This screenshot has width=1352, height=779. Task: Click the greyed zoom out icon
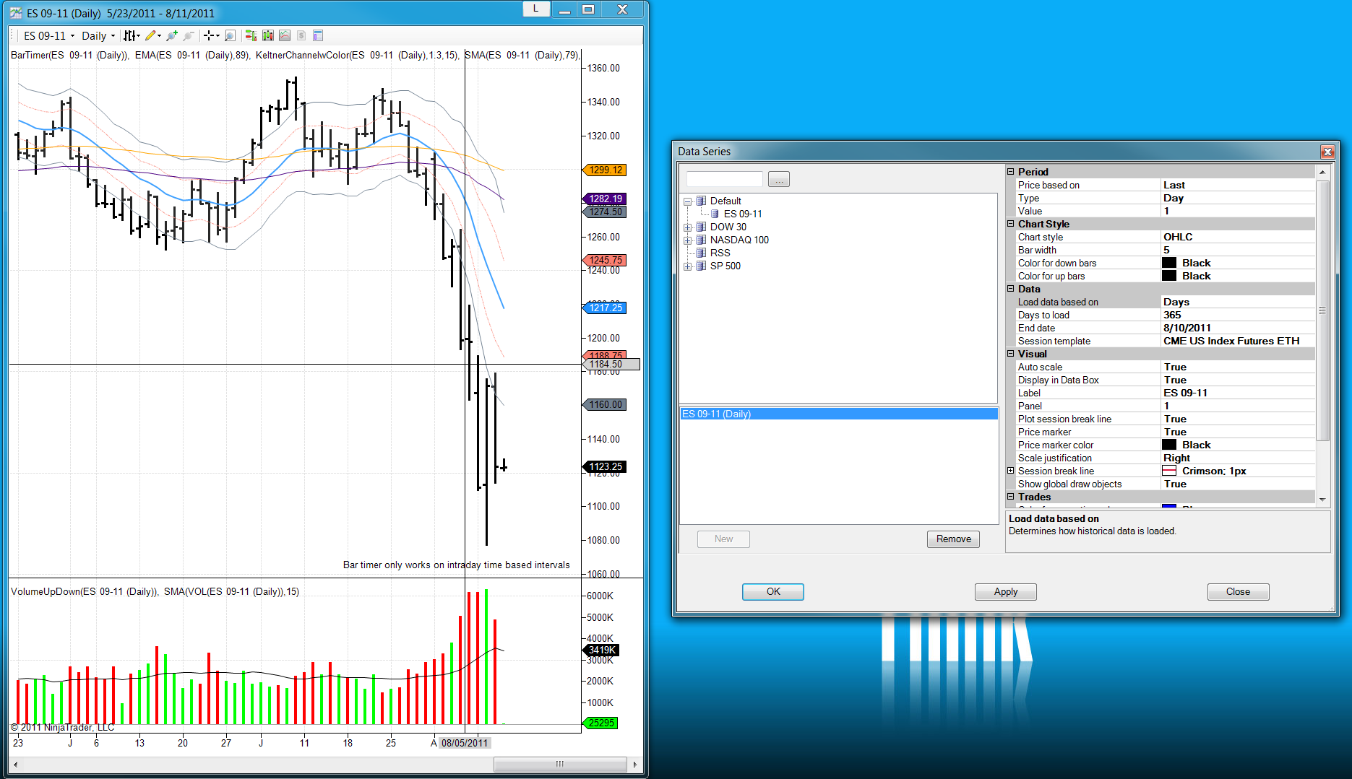pyautogui.click(x=189, y=35)
